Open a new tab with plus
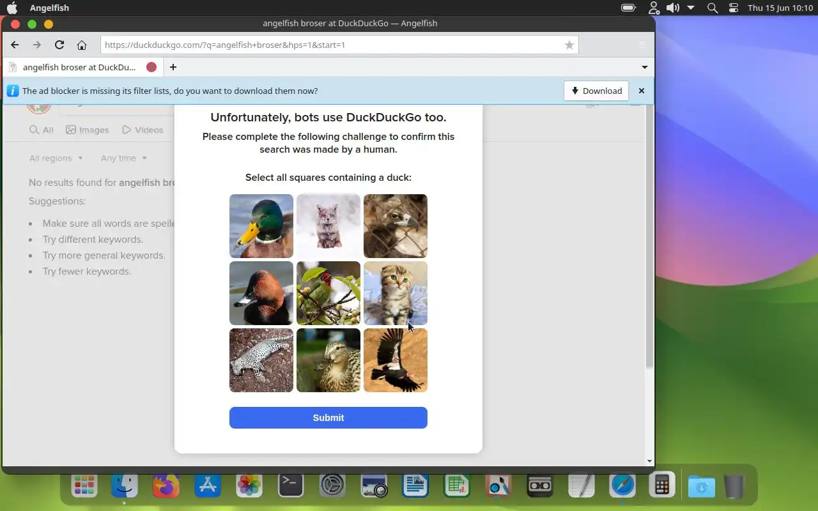 click(x=173, y=67)
